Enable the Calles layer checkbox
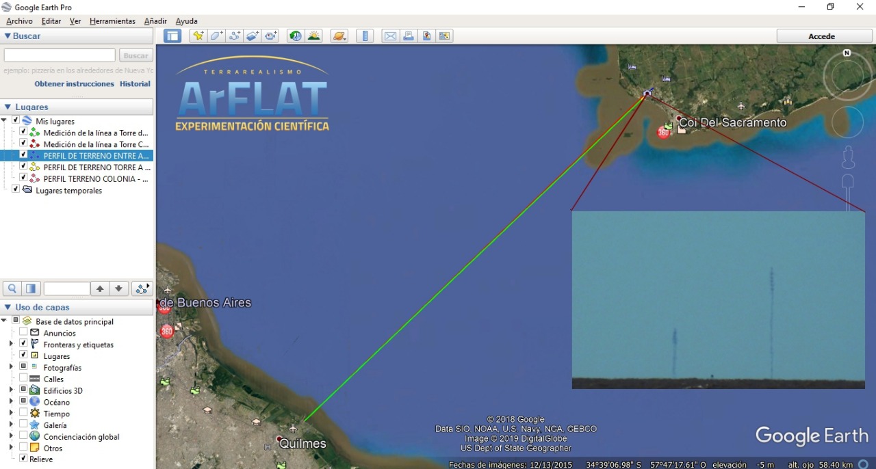Viewport: 876px width, 469px height. (x=23, y=379)
